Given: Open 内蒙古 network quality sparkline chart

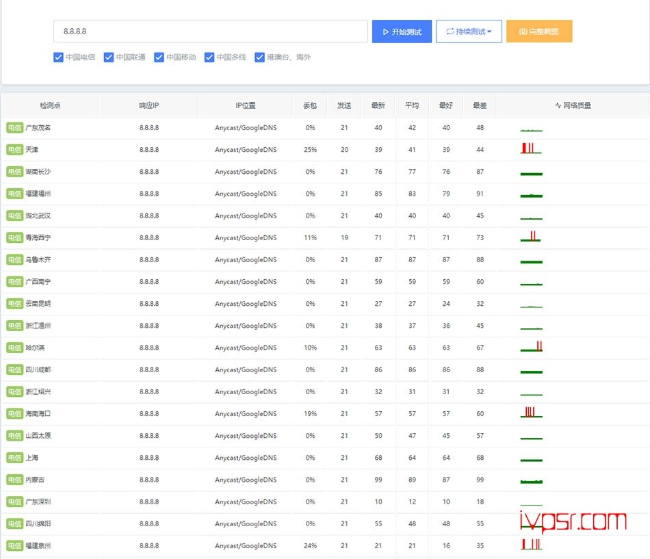Looking at the screenshot, I should coord(531,482).
